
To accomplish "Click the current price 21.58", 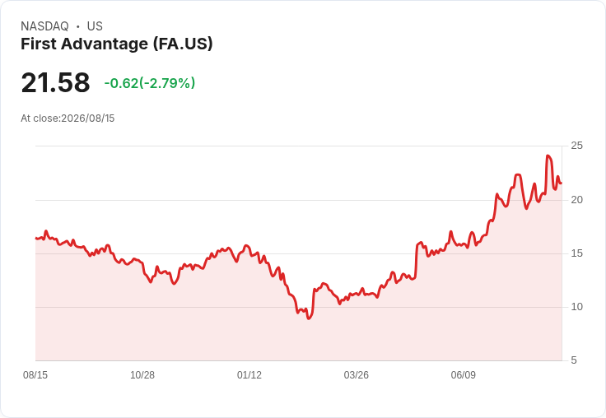I will point(55,82).
